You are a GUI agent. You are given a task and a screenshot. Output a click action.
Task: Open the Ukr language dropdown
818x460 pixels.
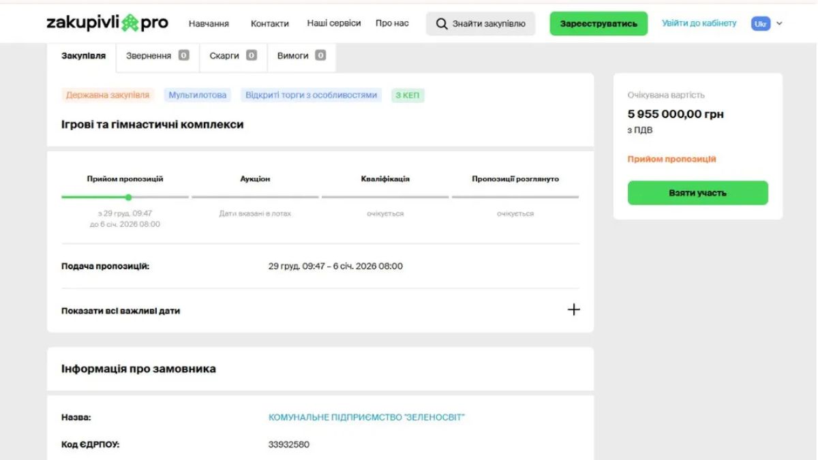(x=761, y=24)
